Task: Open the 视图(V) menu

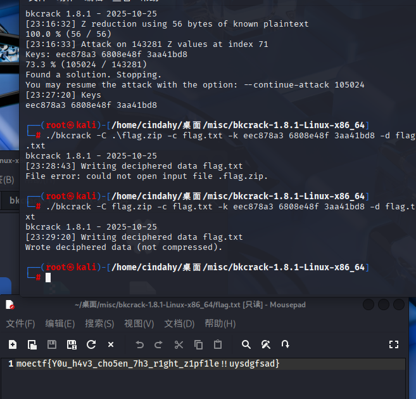Action: click(139, 324)
